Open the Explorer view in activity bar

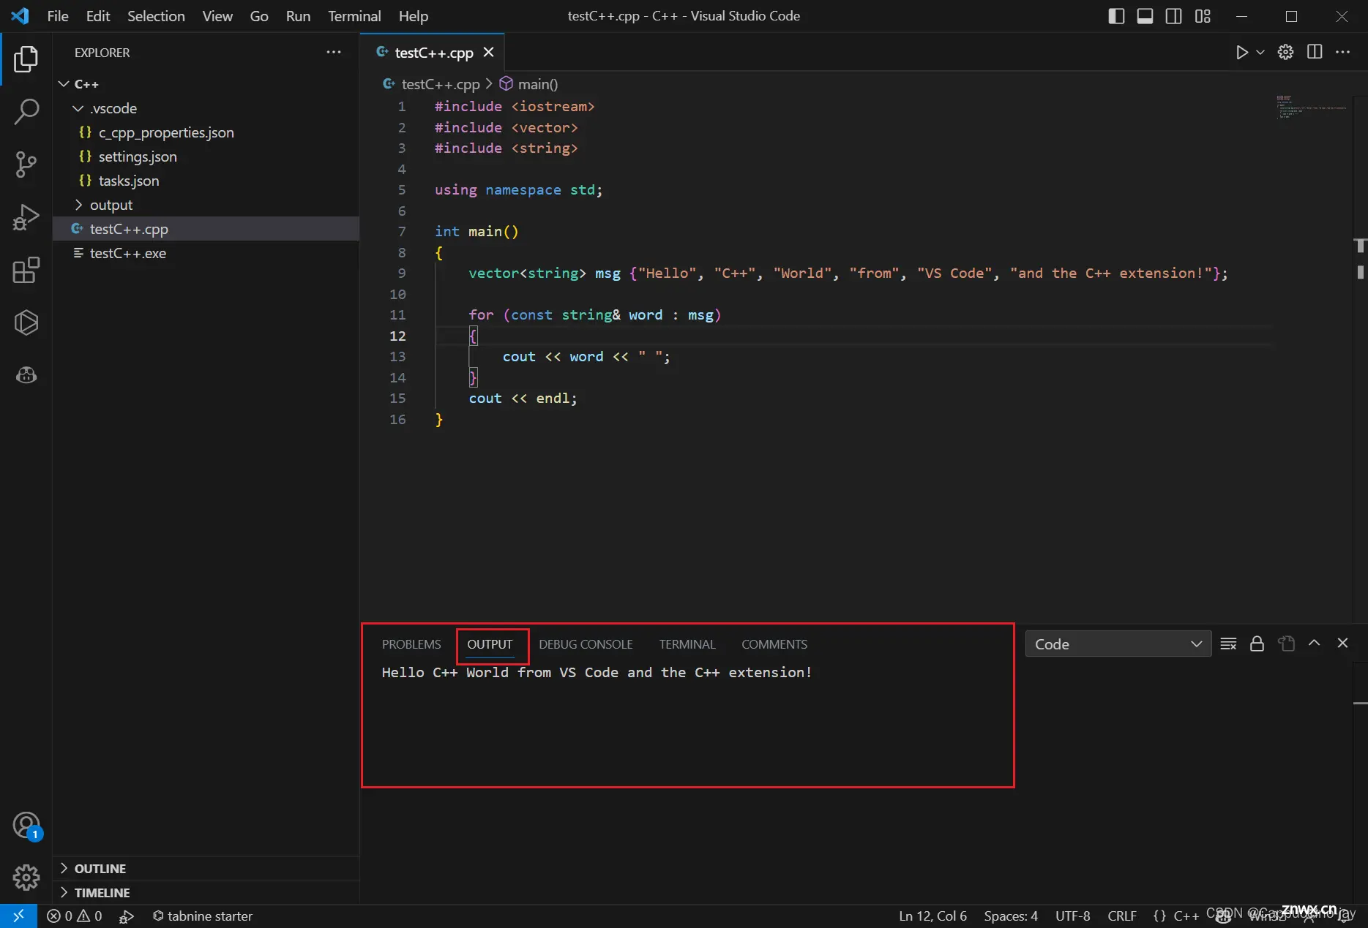coord(26,59)
